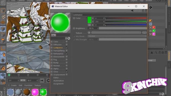Toggle the snap S icon
This screenshot has width=171, height=96.
click(3, 61)
